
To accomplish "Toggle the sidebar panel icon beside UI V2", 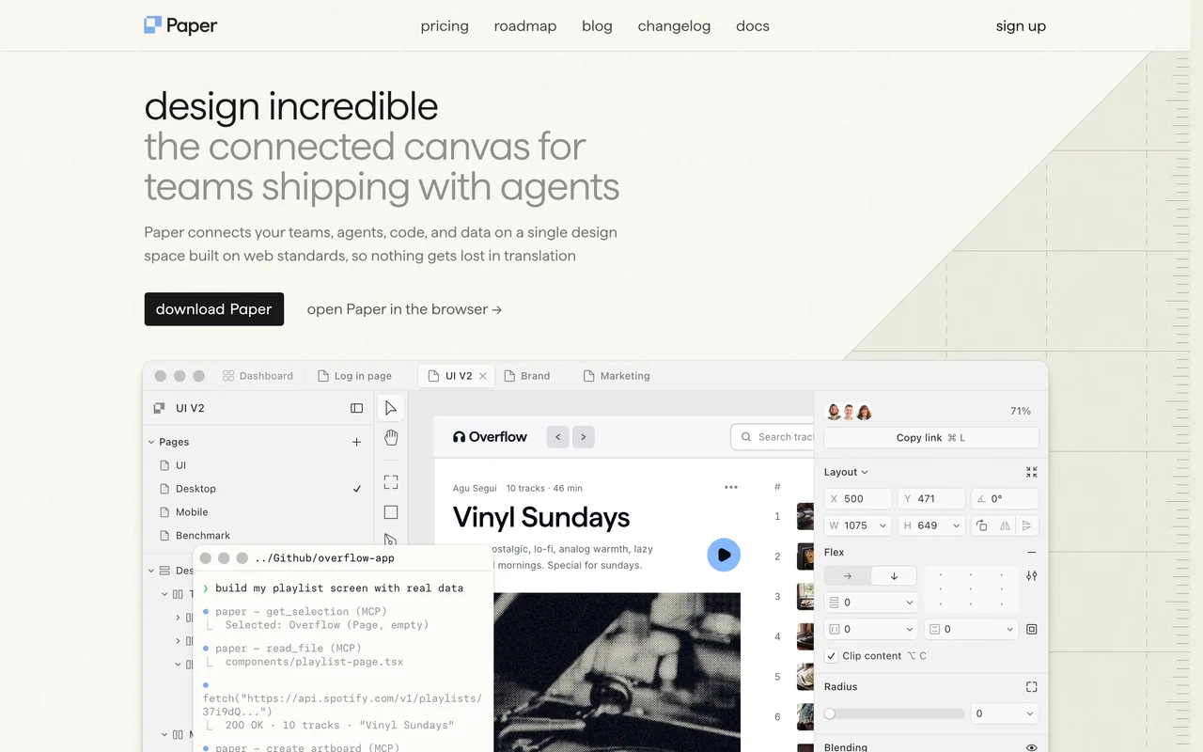I will click(356, 408).
